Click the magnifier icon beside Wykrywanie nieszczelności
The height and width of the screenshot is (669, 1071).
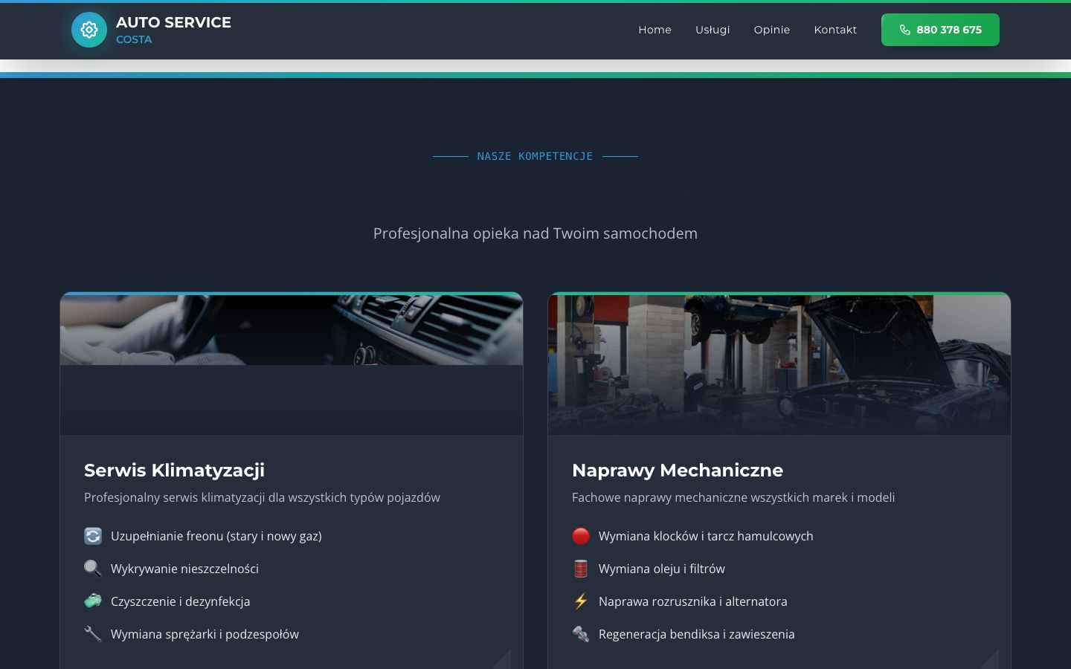click(93, 569)
